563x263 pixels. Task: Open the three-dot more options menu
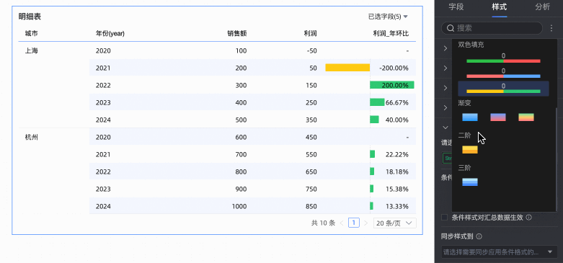coord(552,28)
